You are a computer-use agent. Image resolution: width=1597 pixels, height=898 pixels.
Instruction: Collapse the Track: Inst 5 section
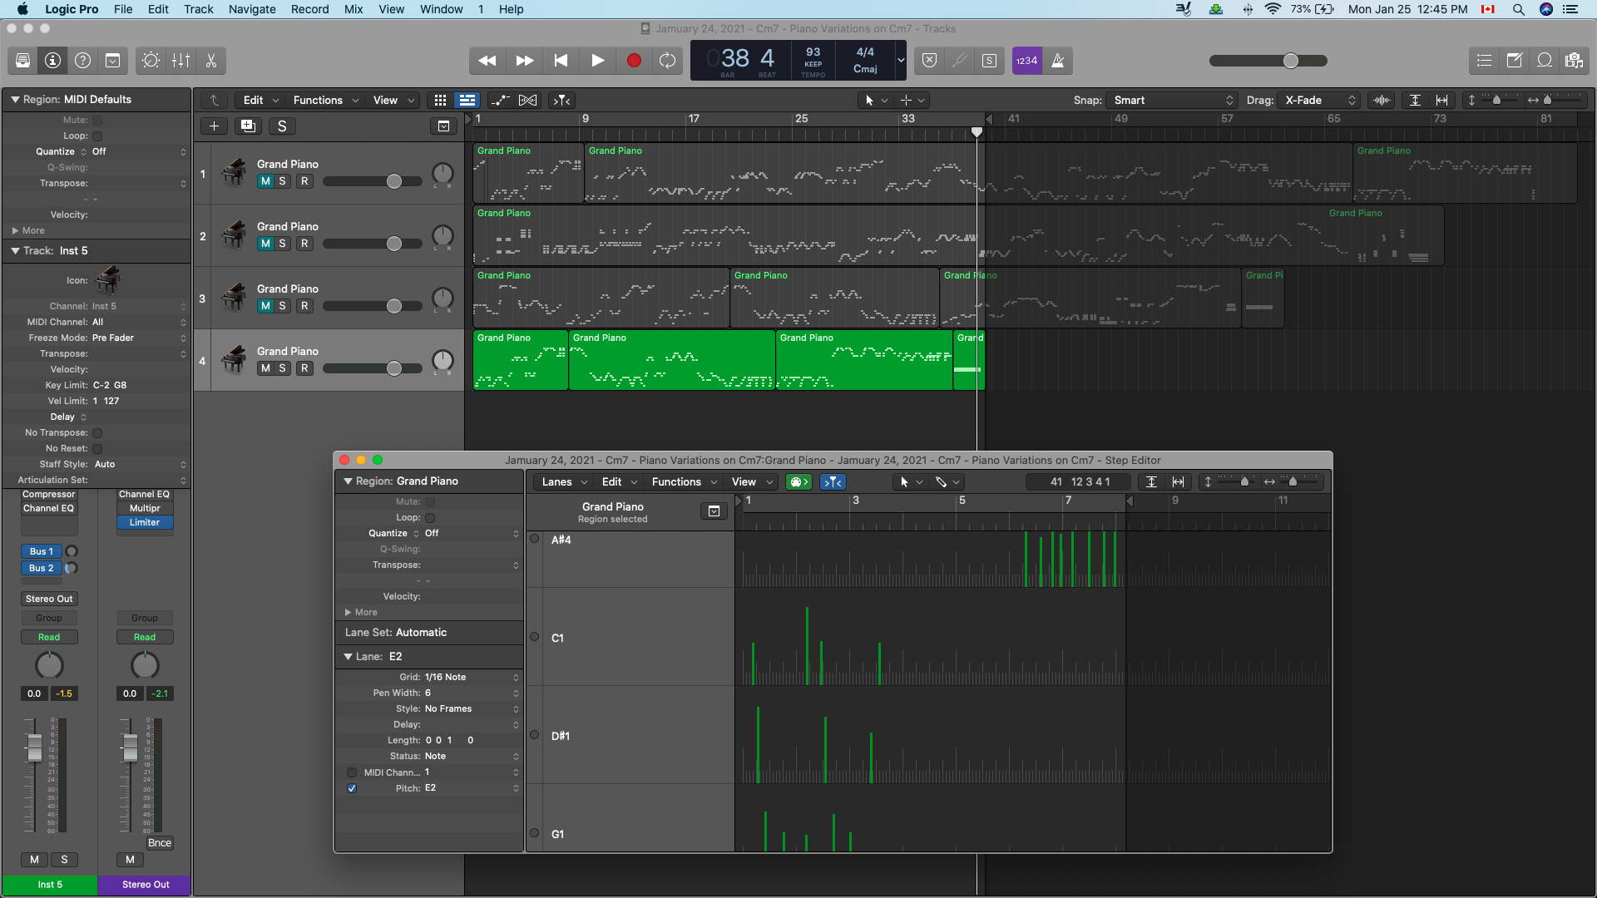(x=15, y=250)
